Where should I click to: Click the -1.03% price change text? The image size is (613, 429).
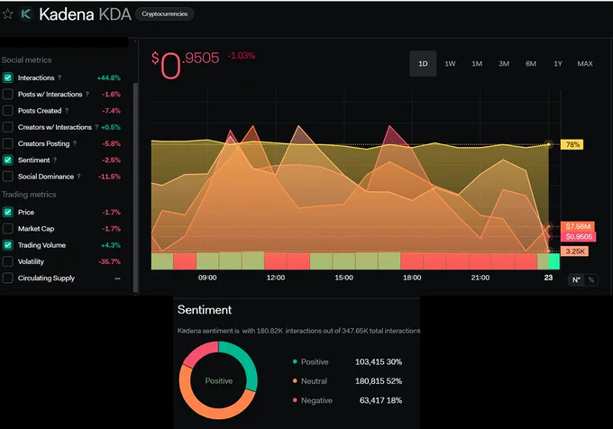click(x=242, y=56)
